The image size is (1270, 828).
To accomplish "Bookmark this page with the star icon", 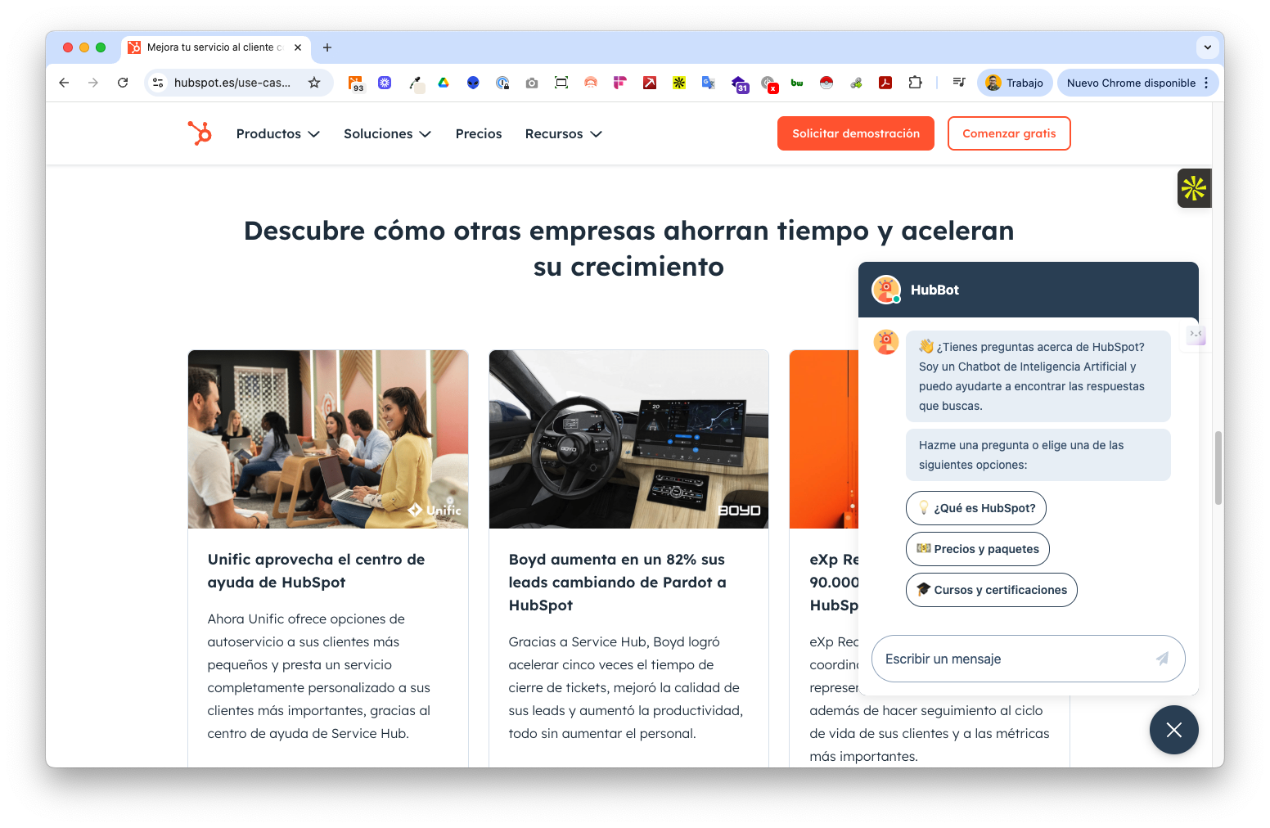I will (x=314, y=83).
